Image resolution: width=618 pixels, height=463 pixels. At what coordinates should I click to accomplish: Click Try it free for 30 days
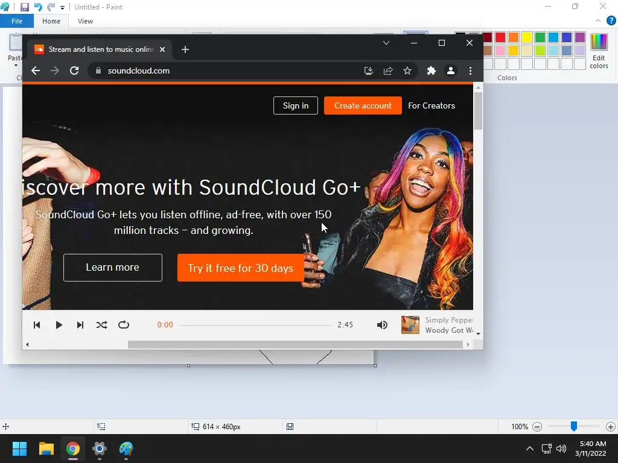(x=241, y=268)
